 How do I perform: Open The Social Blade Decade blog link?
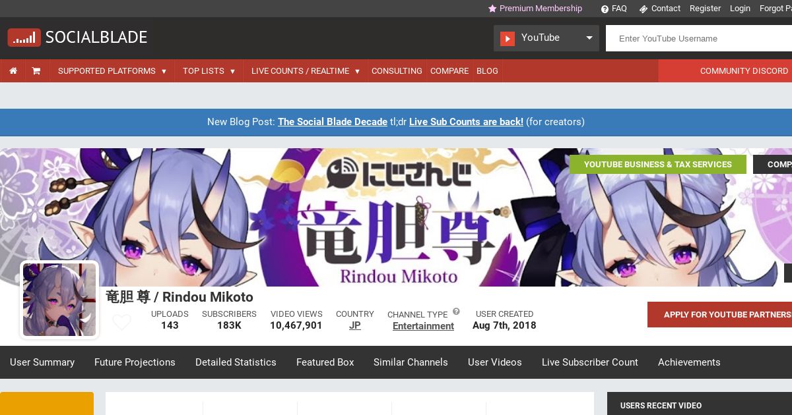click(x=333, y=122)
